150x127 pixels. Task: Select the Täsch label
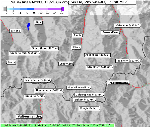[76, 47]
